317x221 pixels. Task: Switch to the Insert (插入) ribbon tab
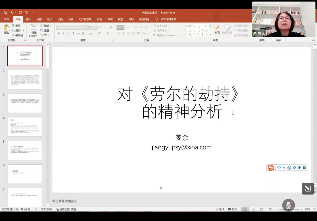(x=28, y=19)
